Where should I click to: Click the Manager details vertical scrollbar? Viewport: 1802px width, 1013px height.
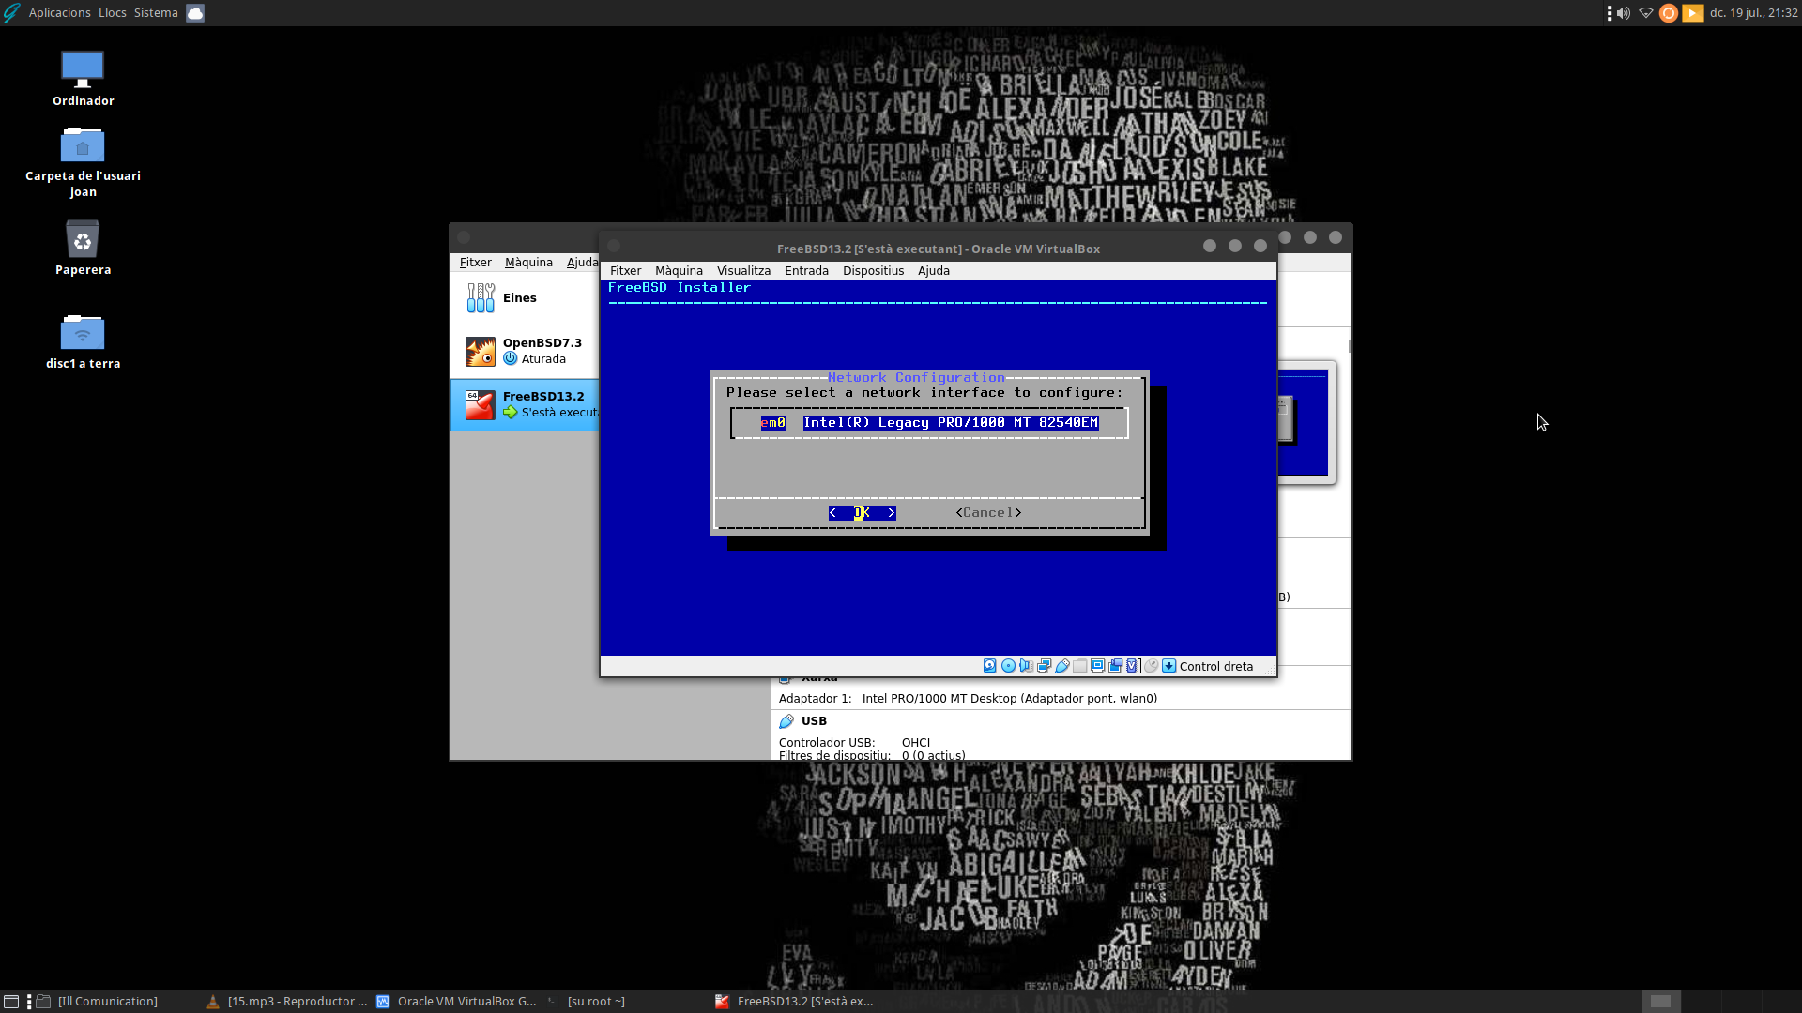(1350, 346)
